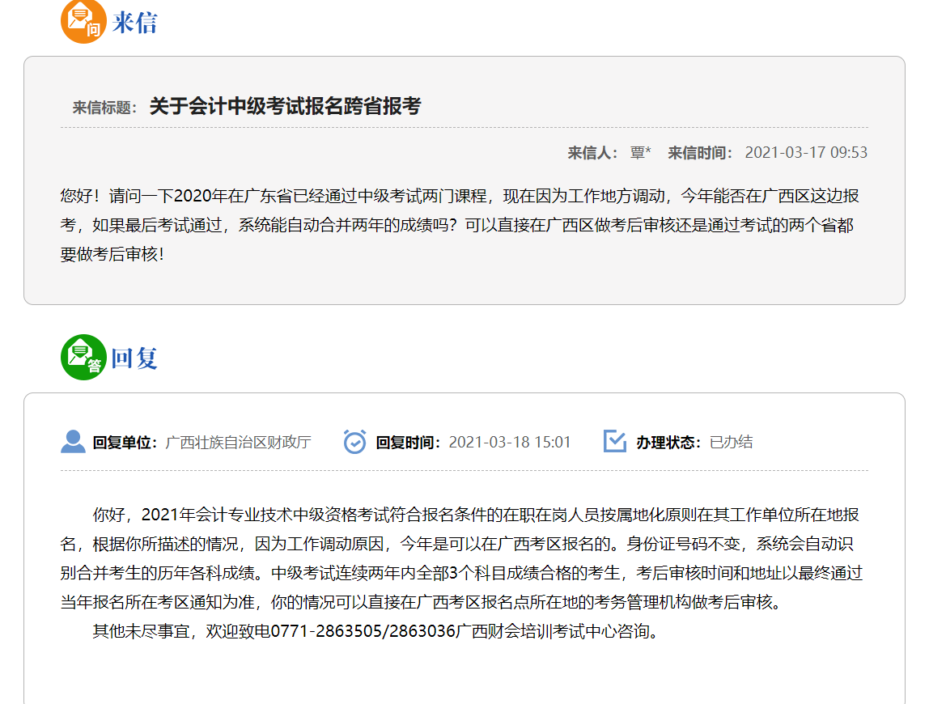Click the person icon beside 回复单位
929x704 pixels.
pyautogui.click(x=73, y=442)
